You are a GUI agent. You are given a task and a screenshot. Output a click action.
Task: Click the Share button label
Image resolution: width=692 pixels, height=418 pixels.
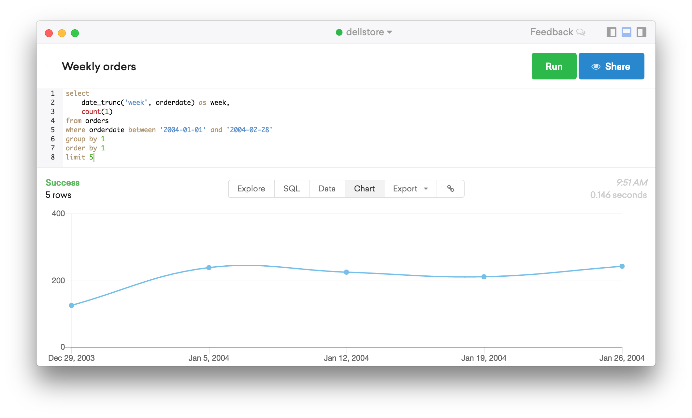pyautogui.click(x=617, y=66)
